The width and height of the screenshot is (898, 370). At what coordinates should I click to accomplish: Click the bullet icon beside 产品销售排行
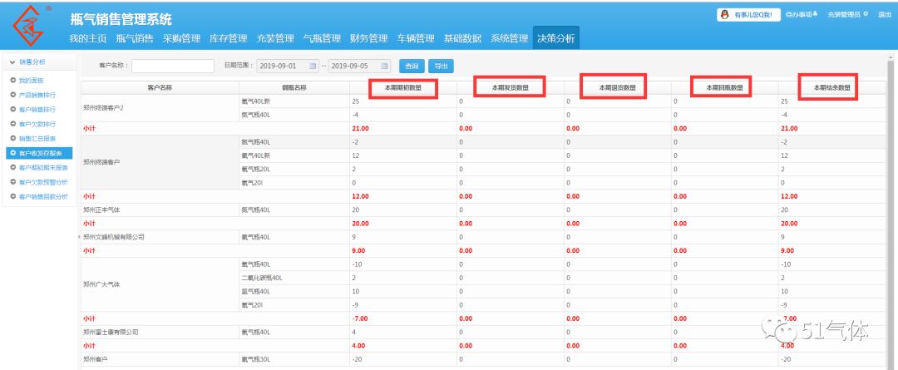pyautogui.click(x=13, y=95)
